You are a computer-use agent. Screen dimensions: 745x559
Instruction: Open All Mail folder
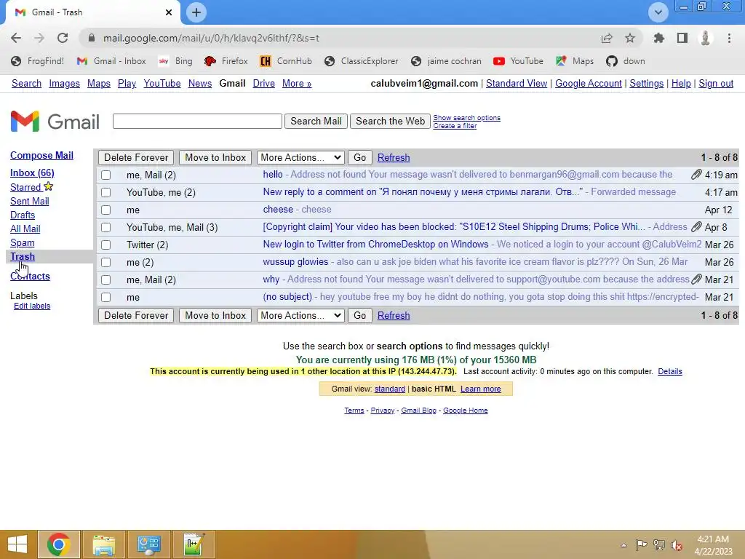click(25, 229)
